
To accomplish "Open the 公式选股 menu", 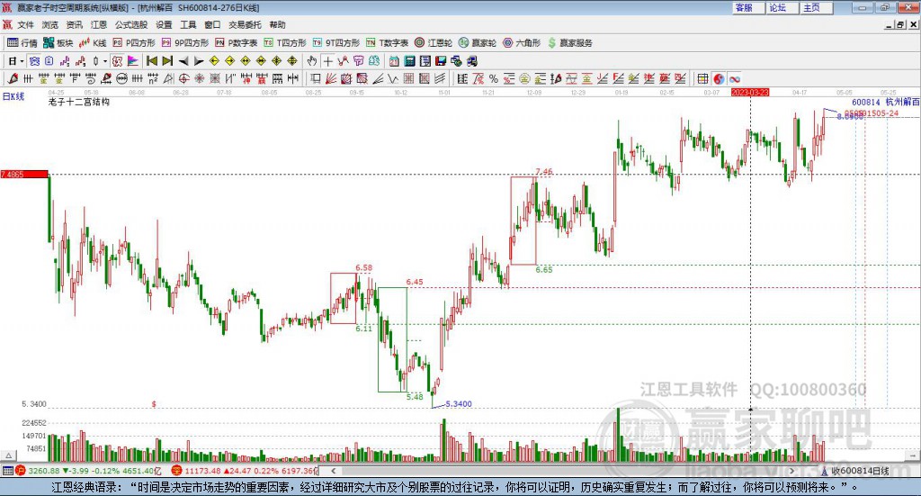I will coord(131,25).
